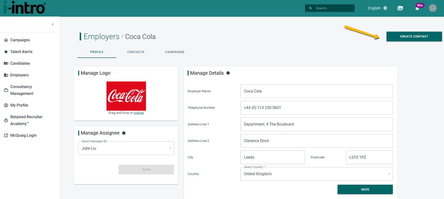Expand the Select Managed By dropdown
Image resolution: width=444 pixels, height=199 pixels.
point(126,148)
